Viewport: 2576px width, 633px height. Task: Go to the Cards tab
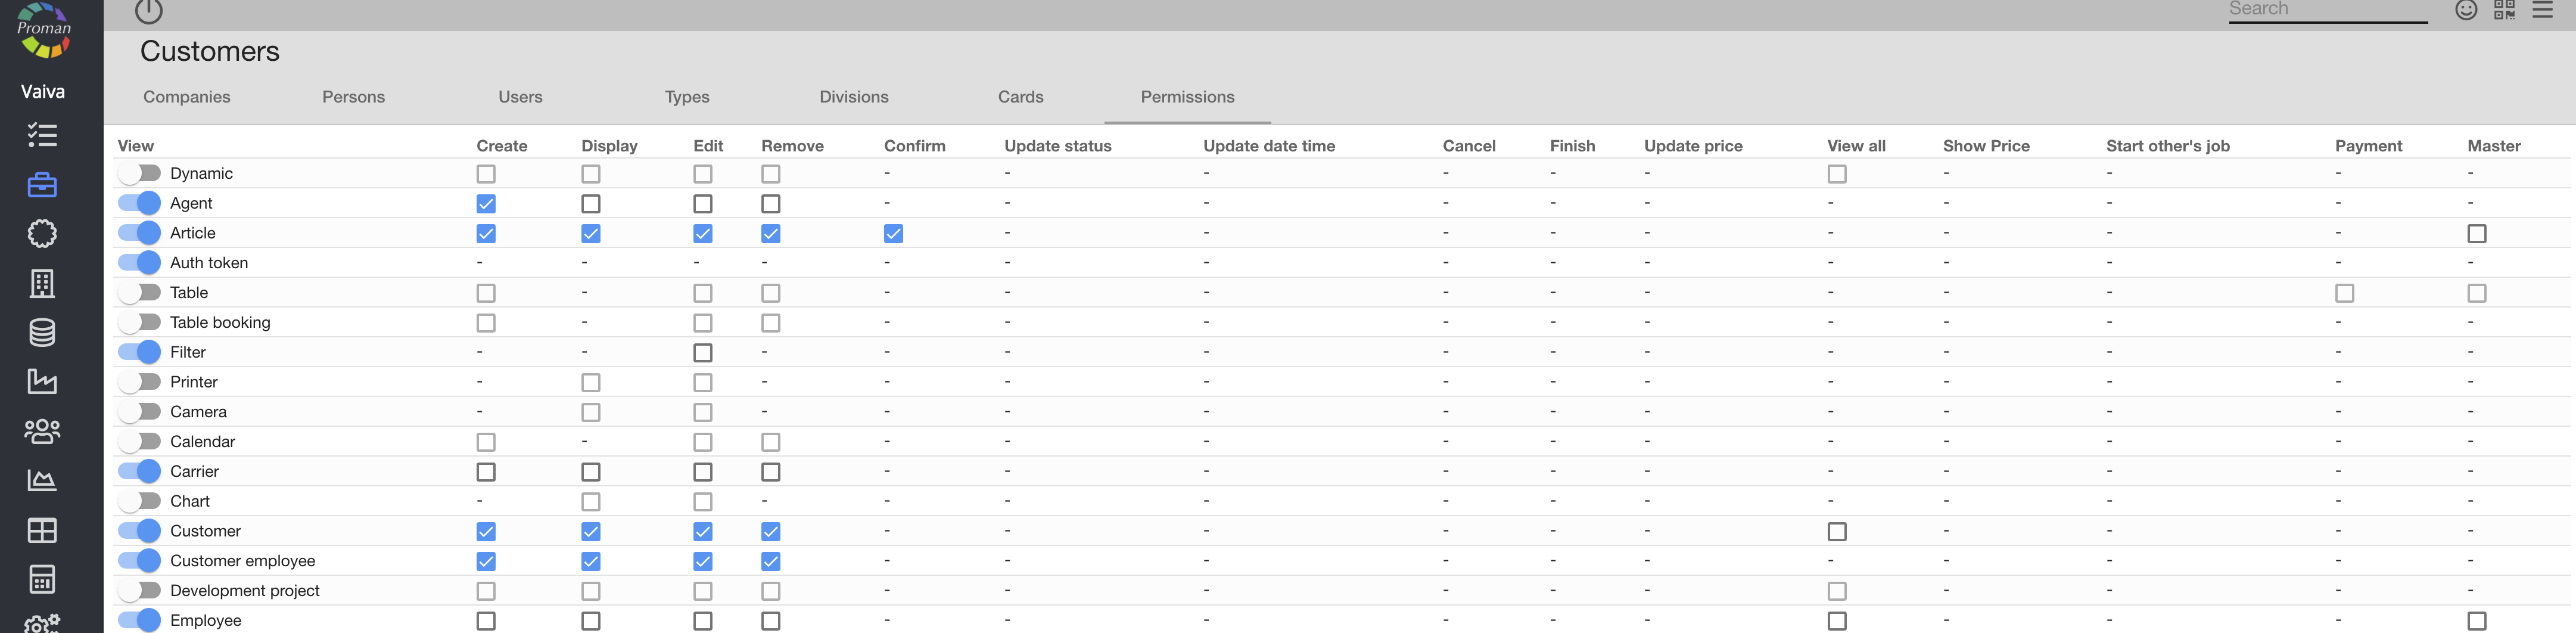click(1020, 97)
